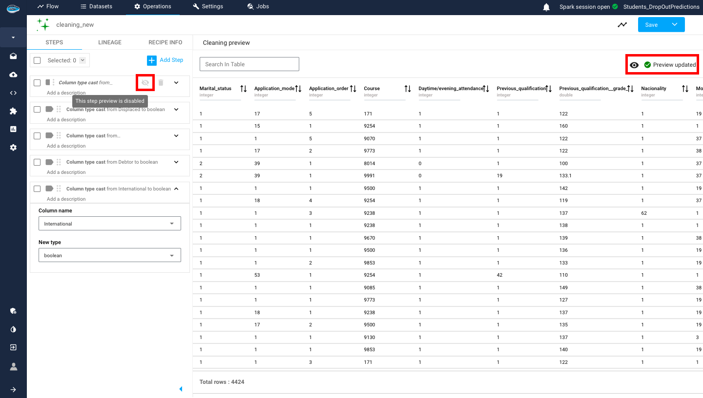Click the code brackets icon in sidebar
Screen dimensions: 703x398
point(13,93)
